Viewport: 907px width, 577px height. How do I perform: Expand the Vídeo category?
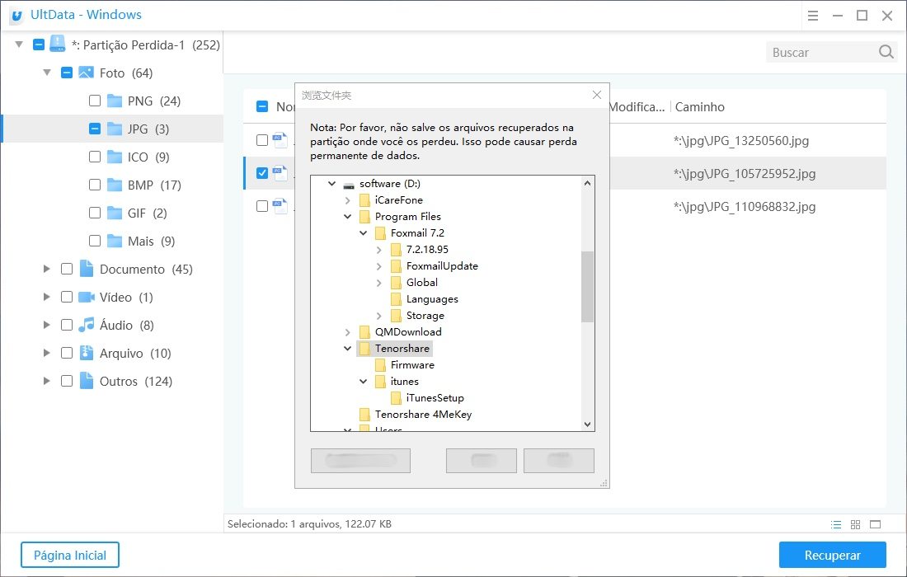click(47, 297)
